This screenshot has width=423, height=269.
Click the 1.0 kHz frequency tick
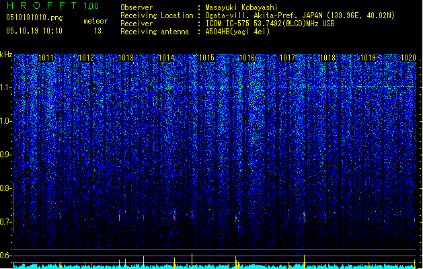[6, 121]
